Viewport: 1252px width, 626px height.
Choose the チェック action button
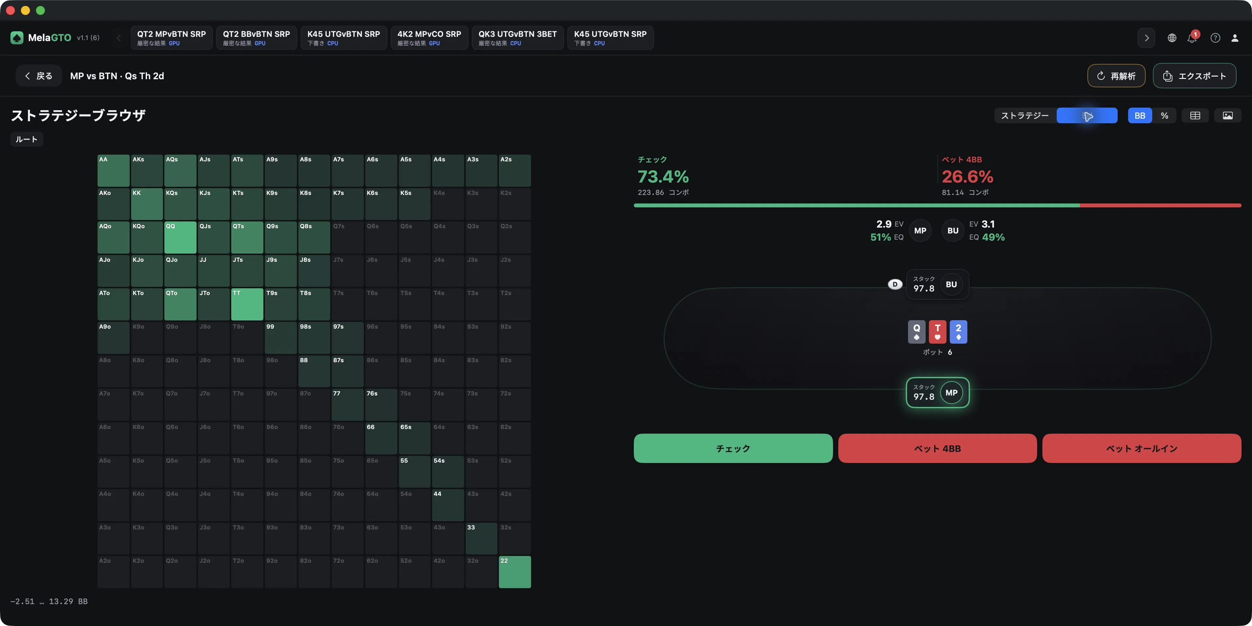tap(733, 448)
